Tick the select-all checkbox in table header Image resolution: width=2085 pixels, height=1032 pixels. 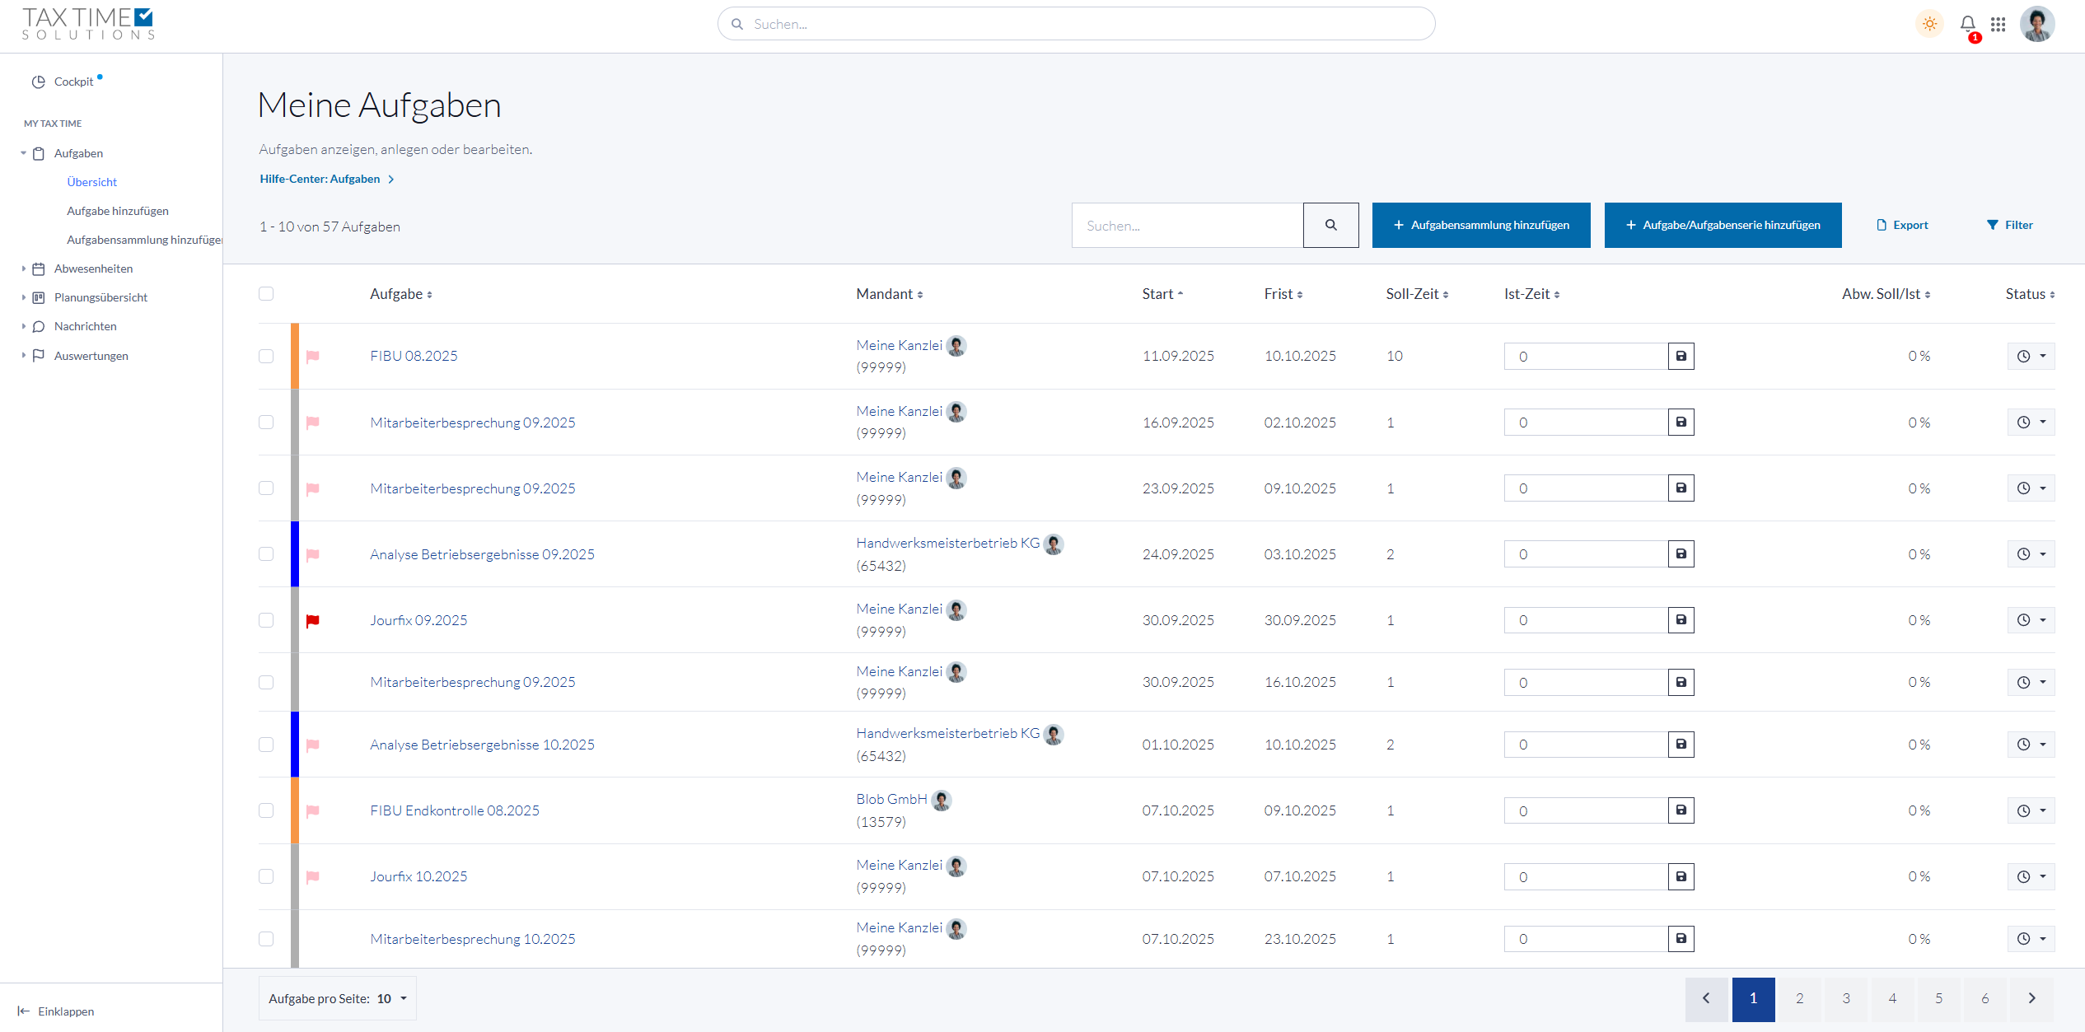click(266, 294)
